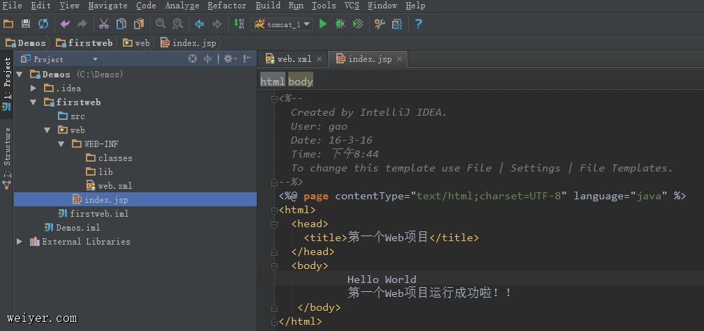Toggle the 1: Project side tool window

tap(7, 85)
